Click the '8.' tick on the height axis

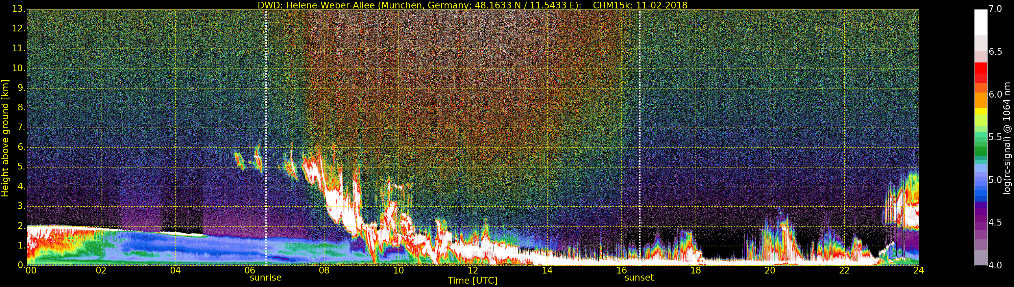click(21, 108)
